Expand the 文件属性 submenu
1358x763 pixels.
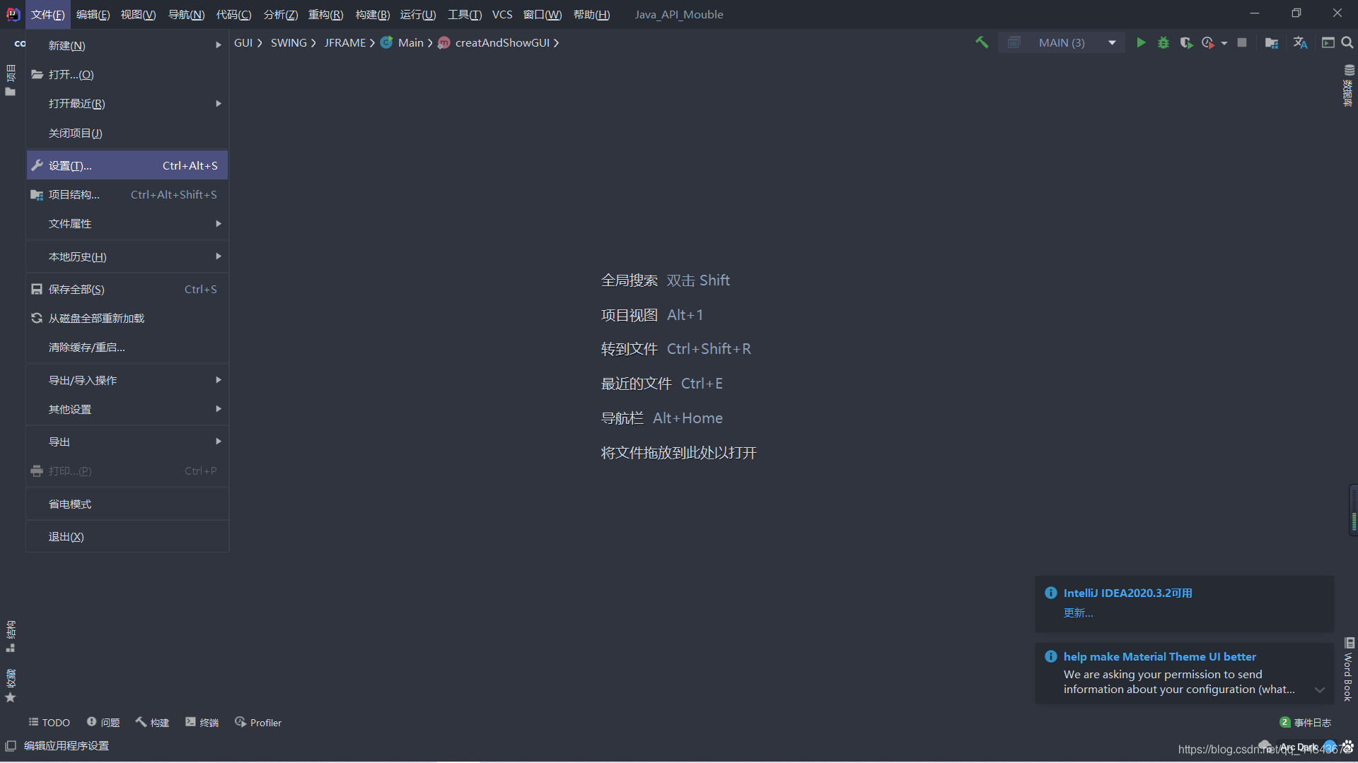[127, 224]
